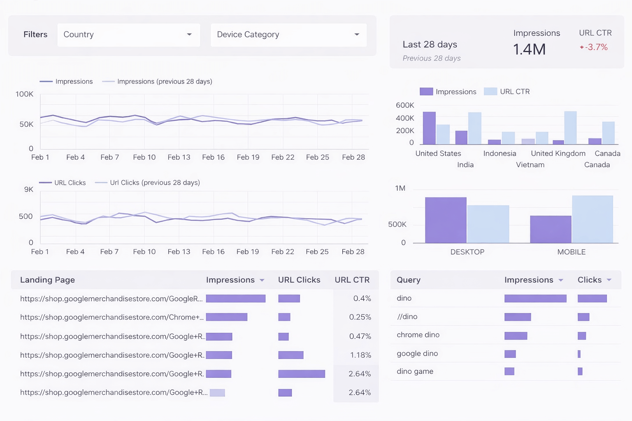Click the Clicks bar in the "//dino" row
This screenshot has height=421, width=632.
pyautogui.click(x=583, y=317)
